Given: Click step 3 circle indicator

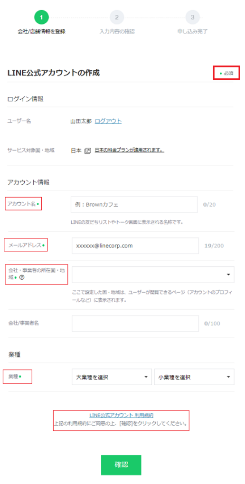Looking at the screenshot, I should pos(193,17).
